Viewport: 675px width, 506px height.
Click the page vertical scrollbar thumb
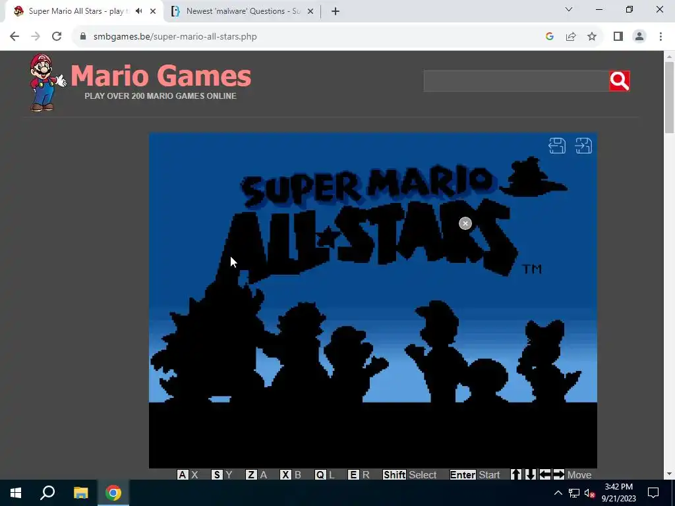[x=669, y=98]
